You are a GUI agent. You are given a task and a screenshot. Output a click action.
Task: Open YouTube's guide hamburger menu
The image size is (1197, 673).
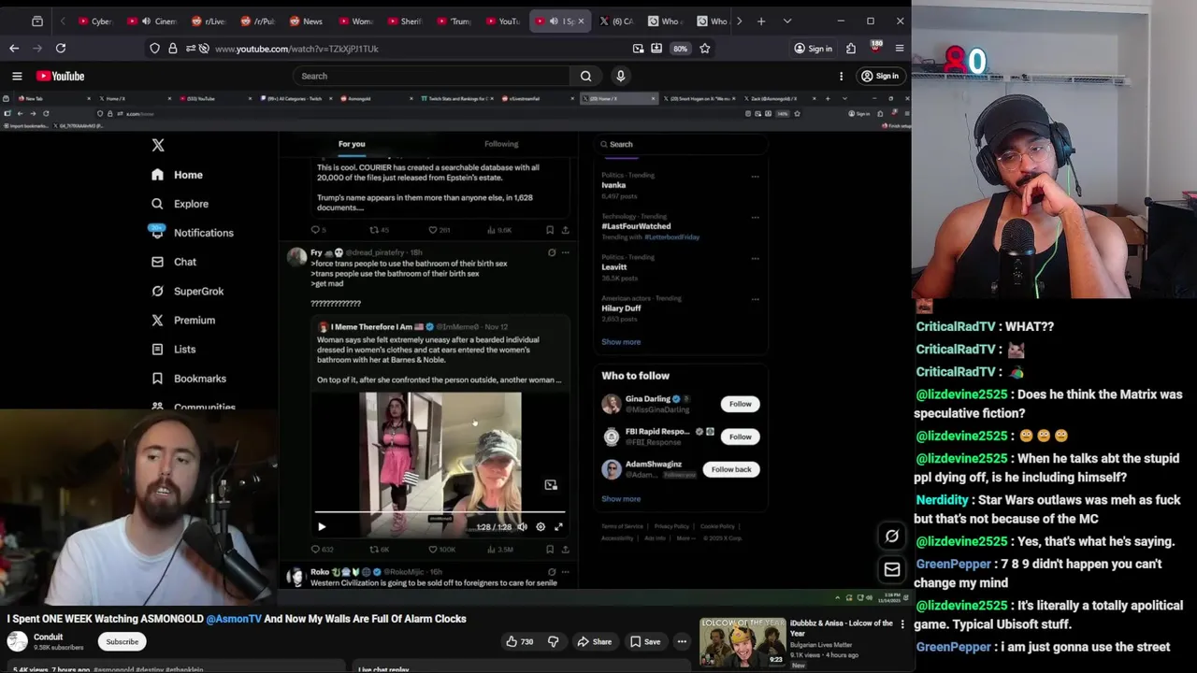coord(17,76)
